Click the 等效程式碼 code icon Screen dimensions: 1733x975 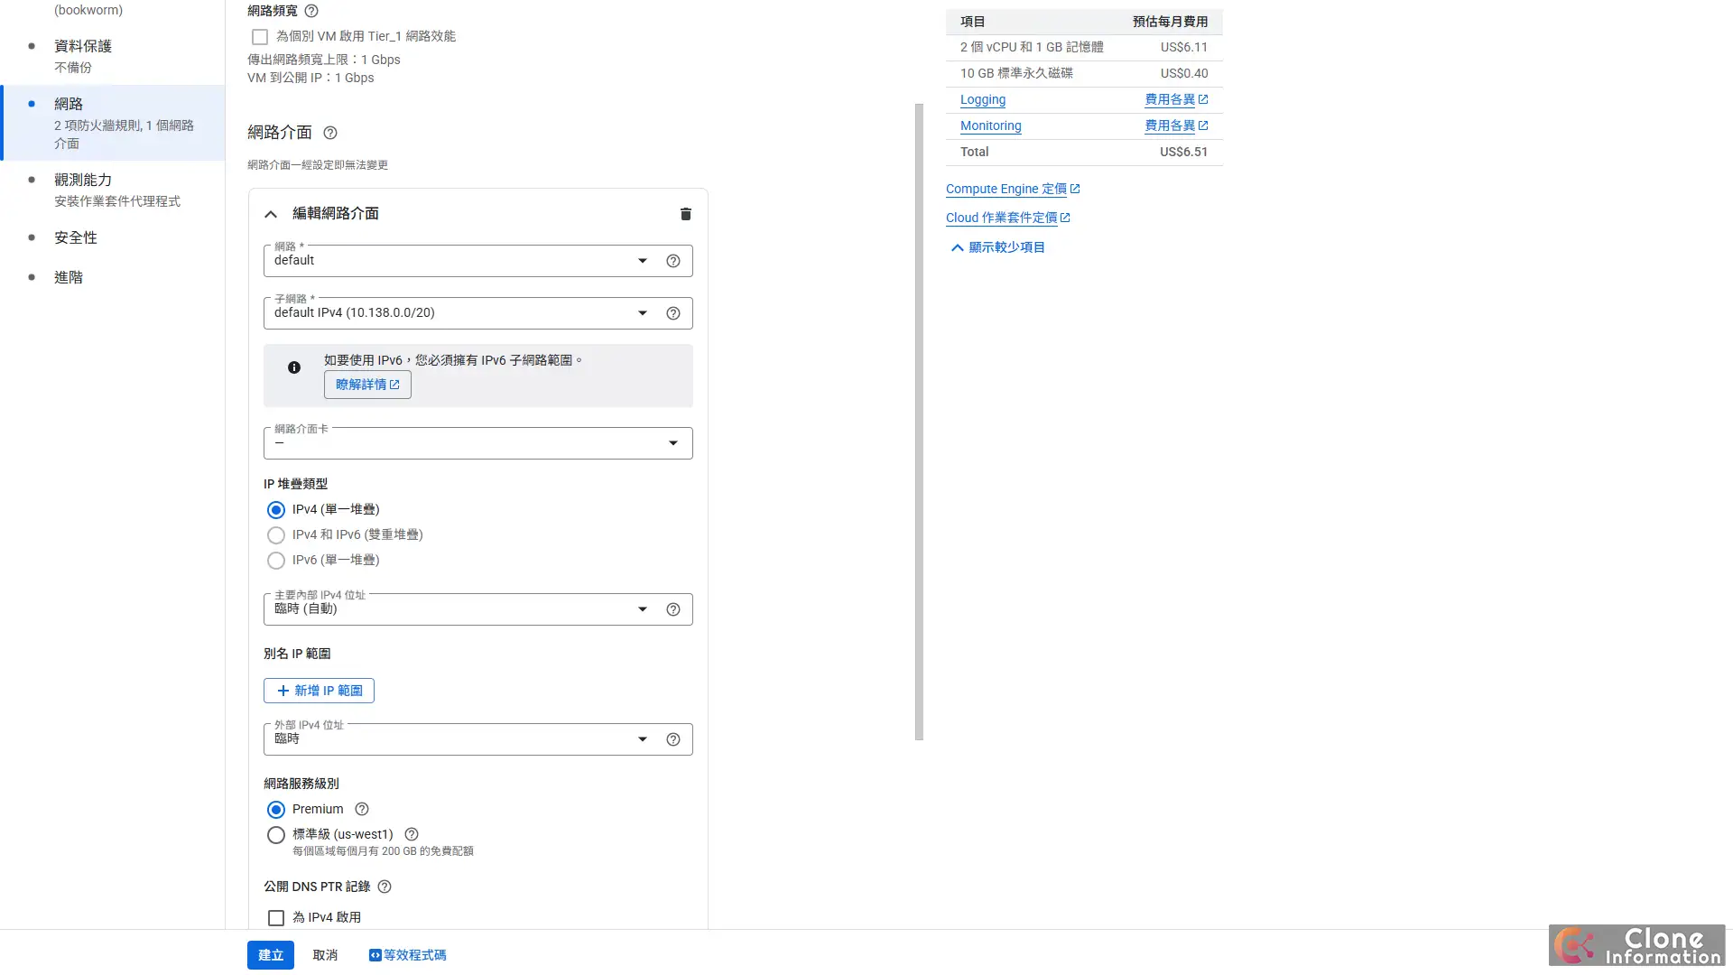click(375, 954)
